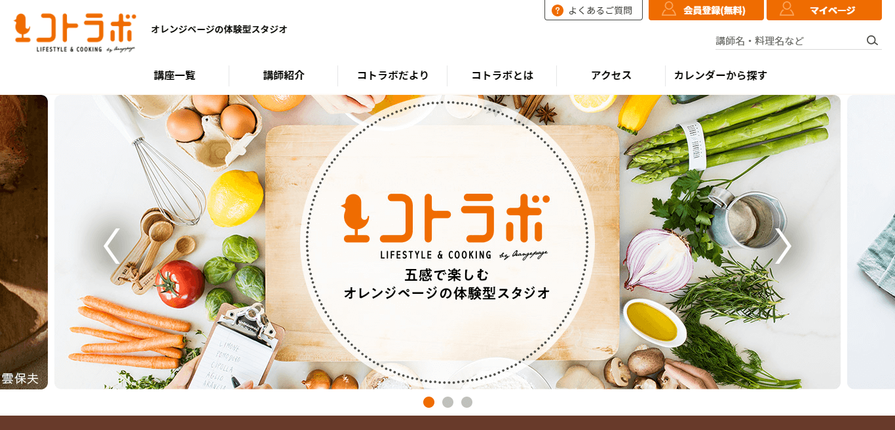Go to next slide with right arrow
Viewport: 895px width, 430px height.
click(x=783, y=245)
